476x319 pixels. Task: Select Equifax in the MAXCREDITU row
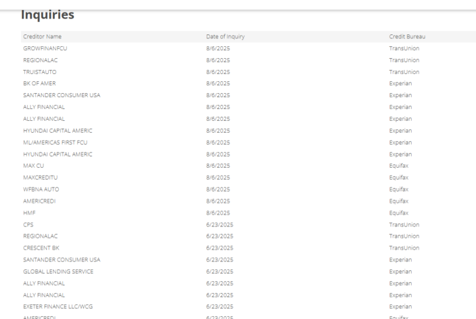pos(399,178)
